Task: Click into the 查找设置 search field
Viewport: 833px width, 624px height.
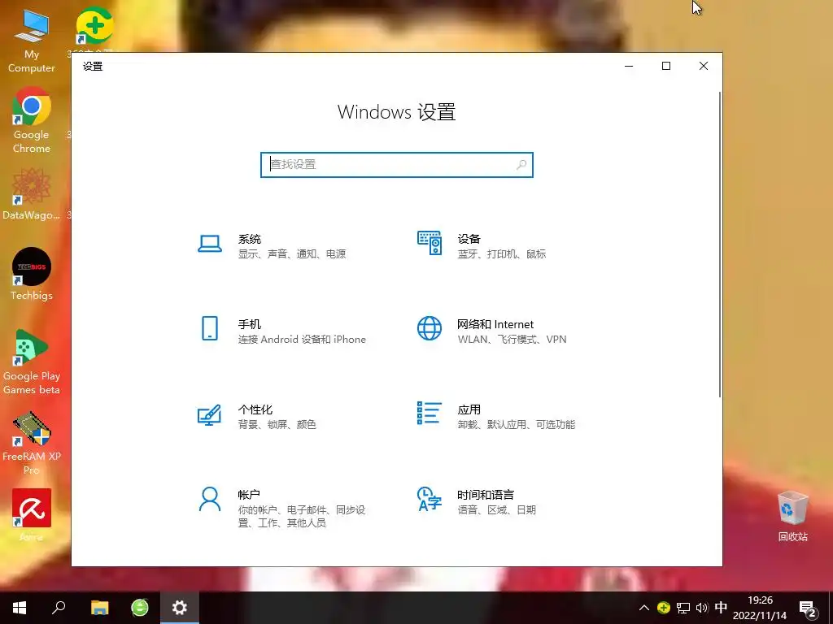Action: point(397,164)
